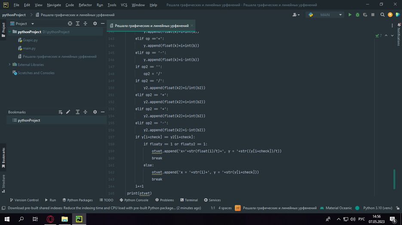Expand External Libraries node

(10, 64)
